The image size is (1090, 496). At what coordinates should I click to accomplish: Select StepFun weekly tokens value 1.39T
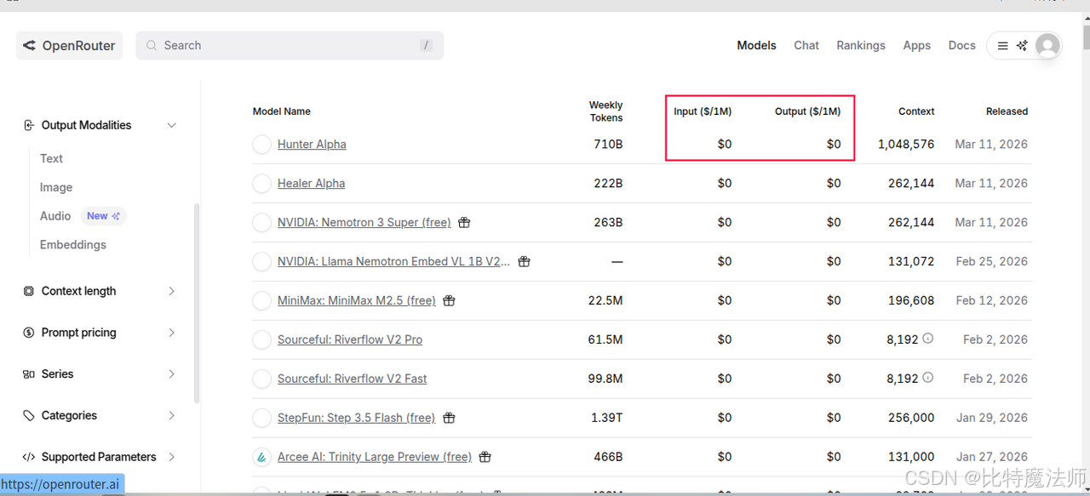[x=608, y=419]
